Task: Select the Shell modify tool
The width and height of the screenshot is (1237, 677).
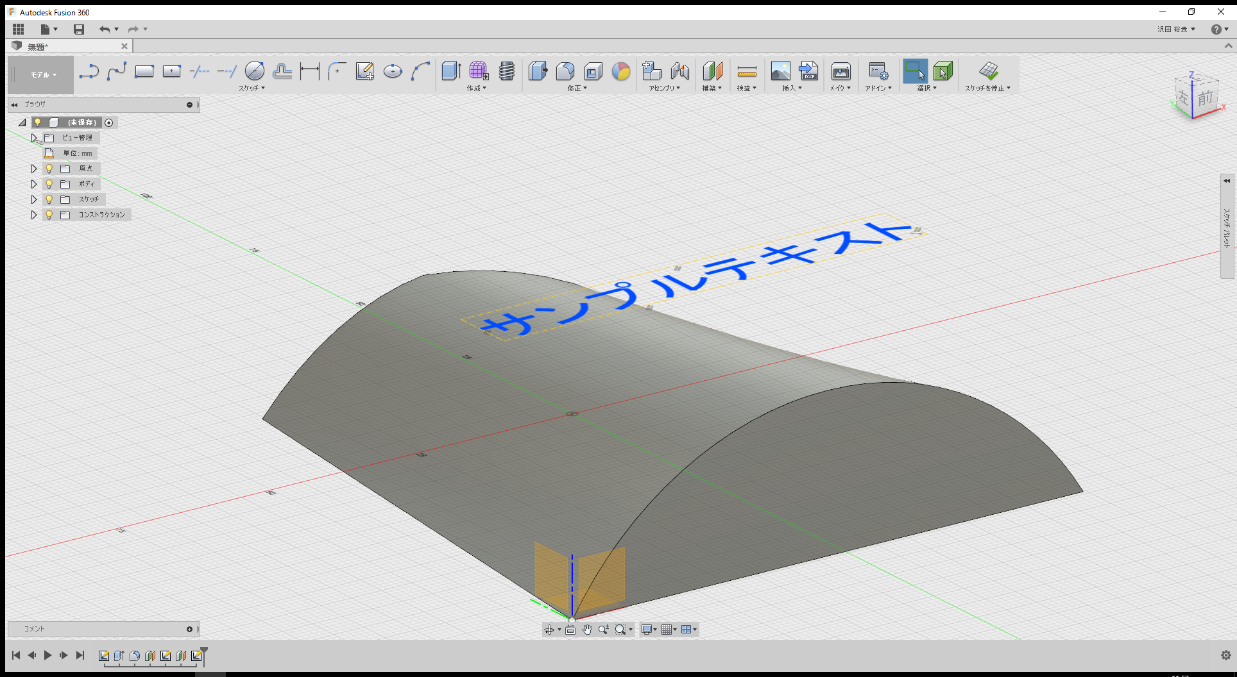Action: pos(593,71)
